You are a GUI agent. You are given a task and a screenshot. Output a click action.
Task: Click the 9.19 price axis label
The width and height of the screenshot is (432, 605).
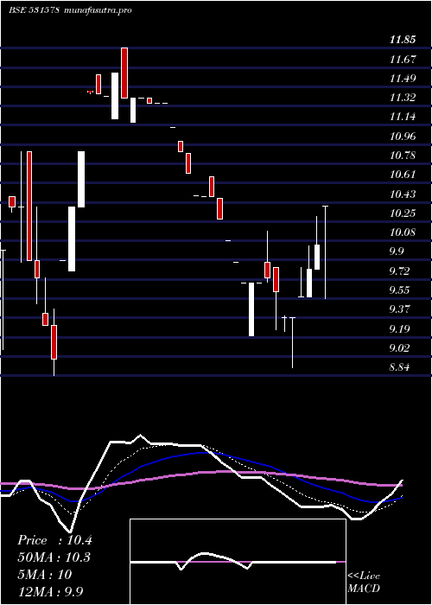pos(399,328)
